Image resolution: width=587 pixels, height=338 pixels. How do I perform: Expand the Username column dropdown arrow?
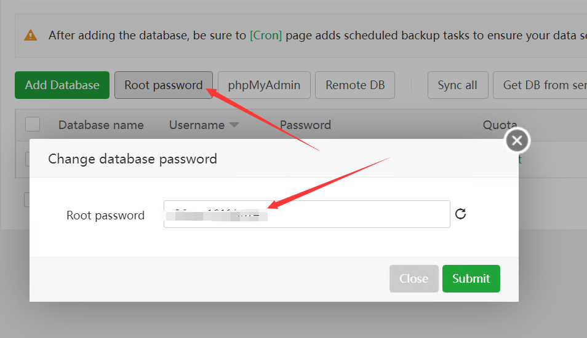click(x=234, y=125)
